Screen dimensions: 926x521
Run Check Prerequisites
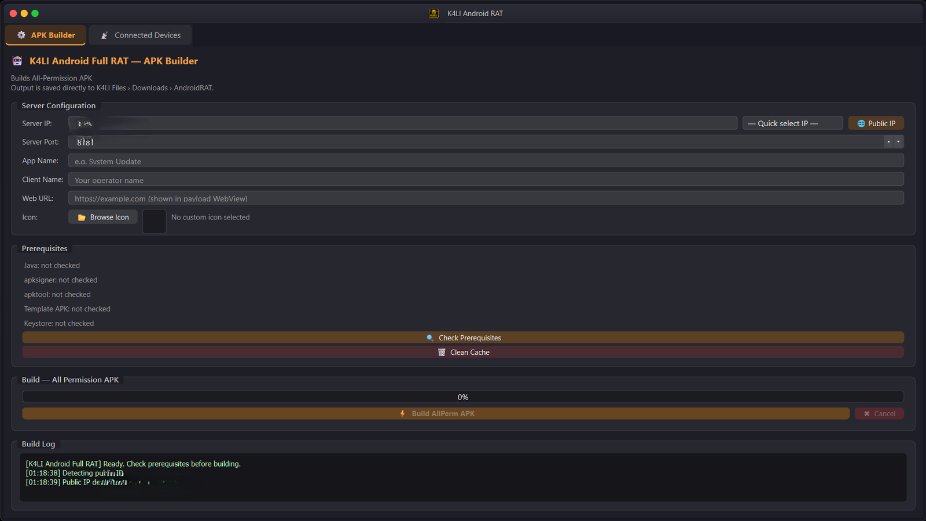(463, 337)
